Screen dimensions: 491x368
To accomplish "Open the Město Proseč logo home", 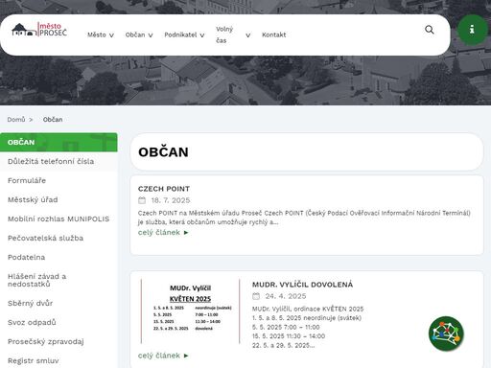I will pyautogui.click(x=39, y=30).
